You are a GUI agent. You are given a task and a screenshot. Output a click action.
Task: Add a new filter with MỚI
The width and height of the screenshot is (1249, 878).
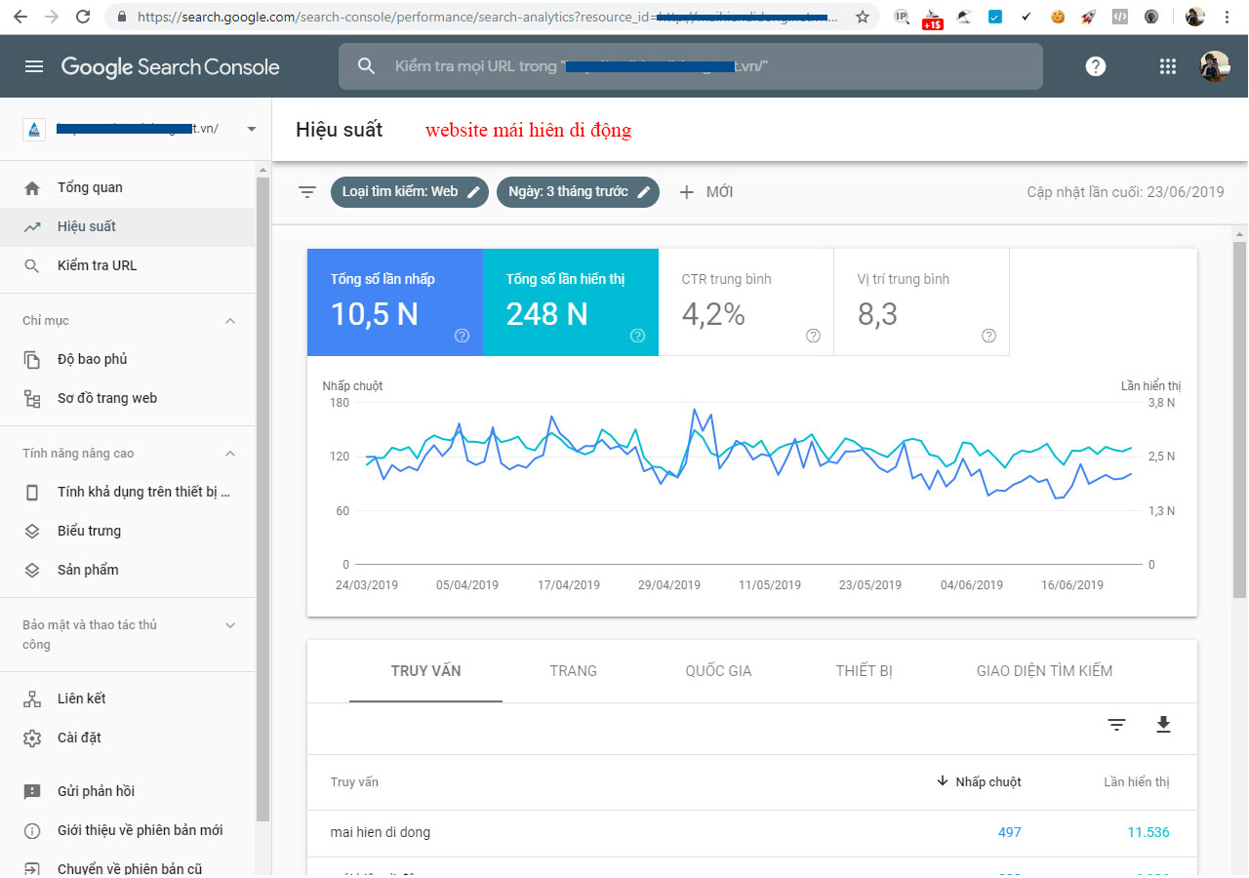[x=706, y=192]
